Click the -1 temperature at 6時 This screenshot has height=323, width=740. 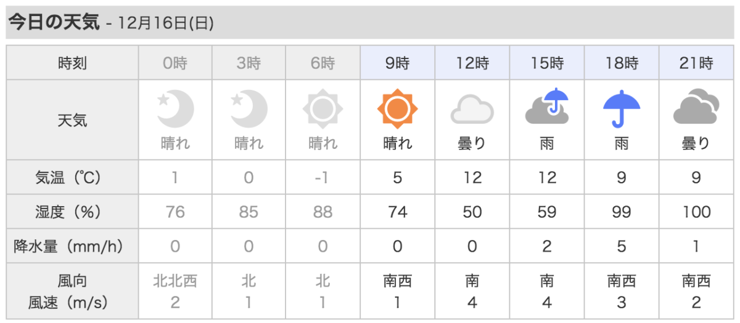(x=323, y=177)
